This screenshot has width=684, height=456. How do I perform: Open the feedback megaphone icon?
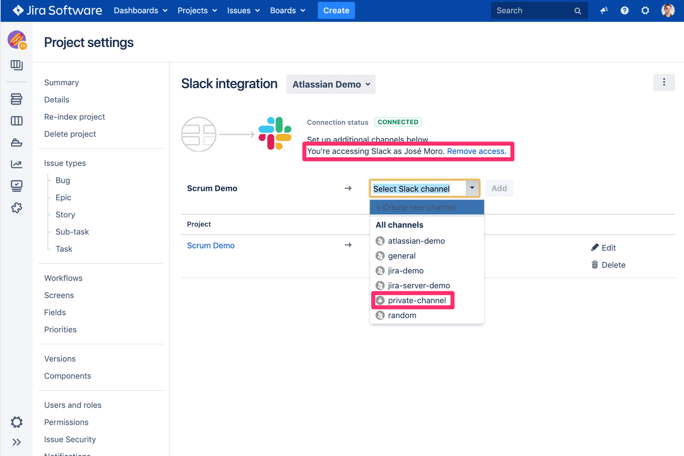(604, 10)
